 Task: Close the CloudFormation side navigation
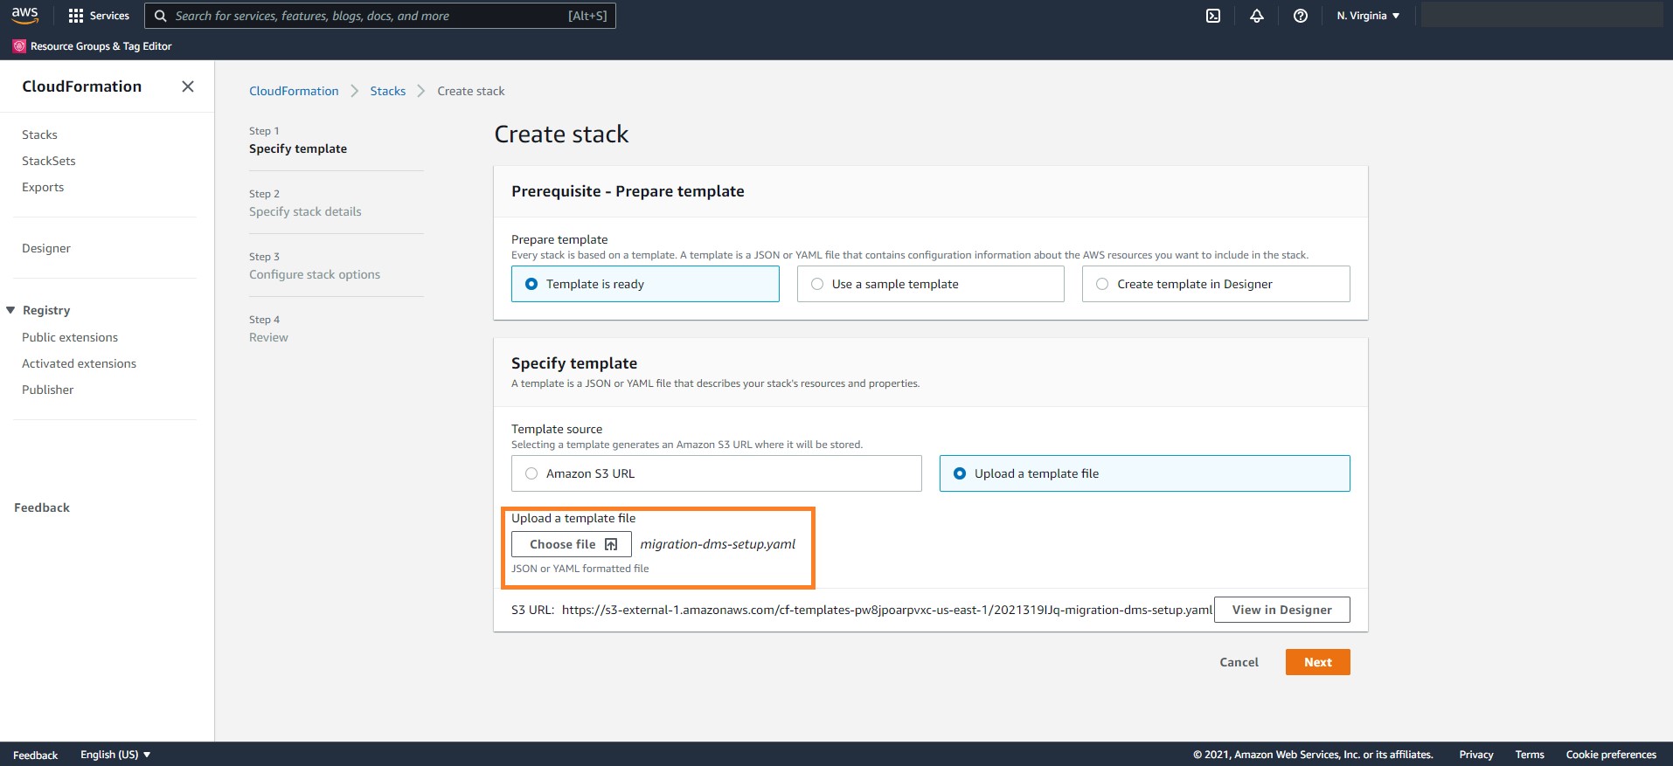(x=188, y=86)
